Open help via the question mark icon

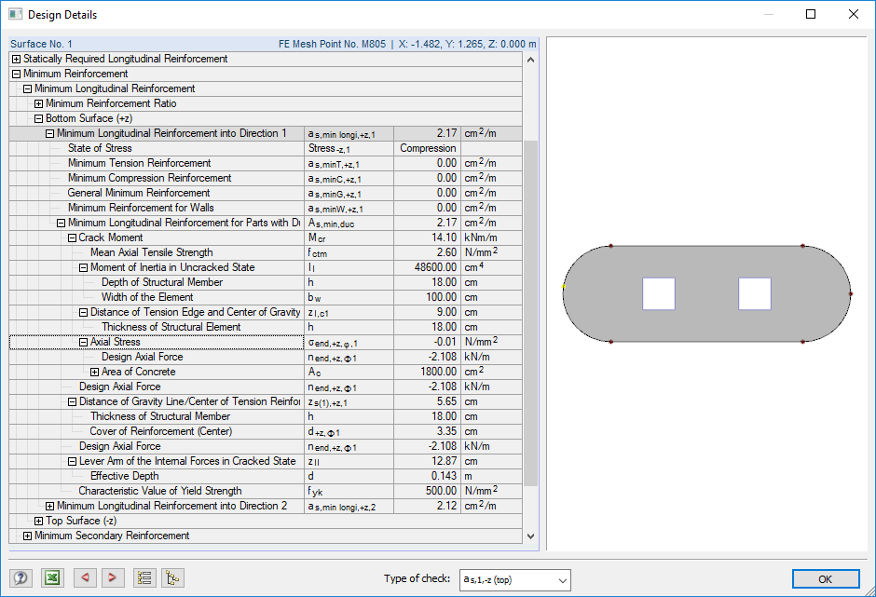pos(20,577)
